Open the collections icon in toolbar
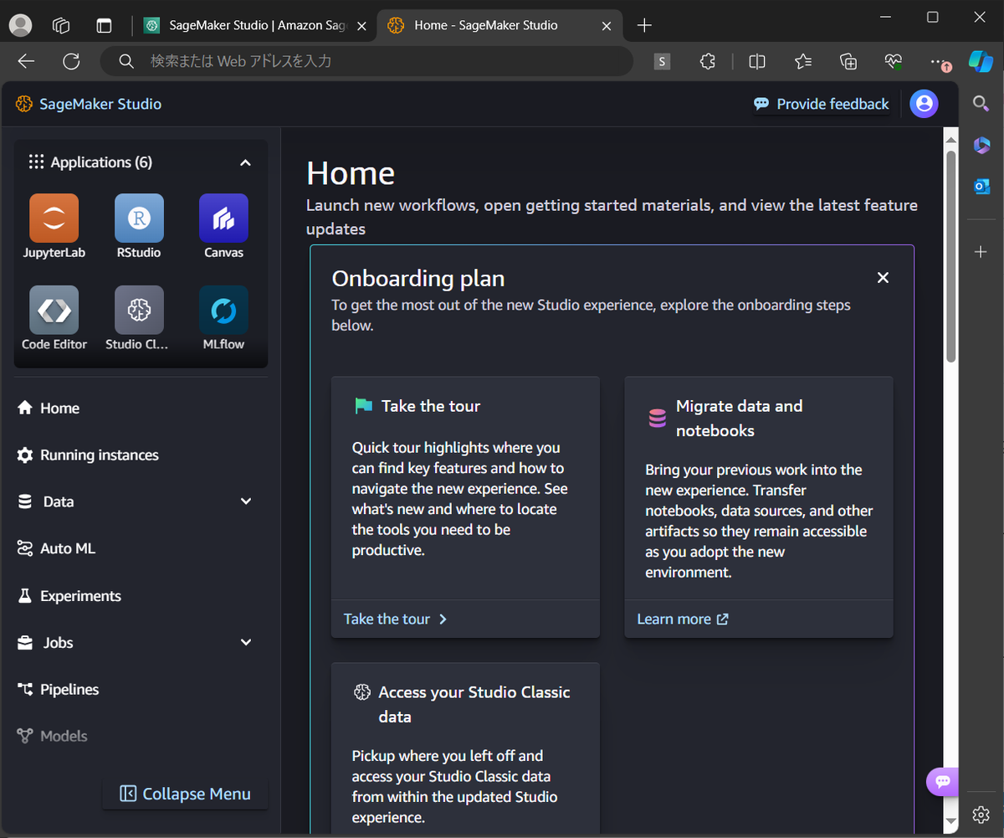This screenshot has width=1004, height=838. pos(848,61)
